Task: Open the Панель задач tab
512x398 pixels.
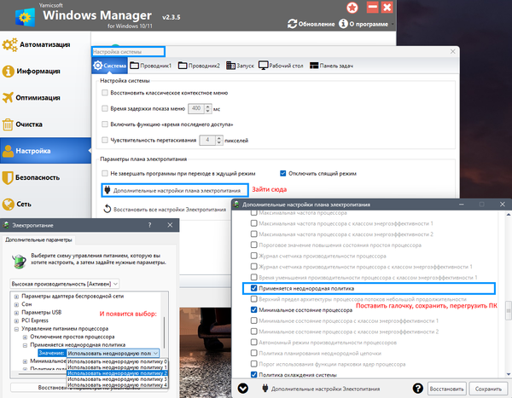Action: pyautogui.click(x=331, y=66)
